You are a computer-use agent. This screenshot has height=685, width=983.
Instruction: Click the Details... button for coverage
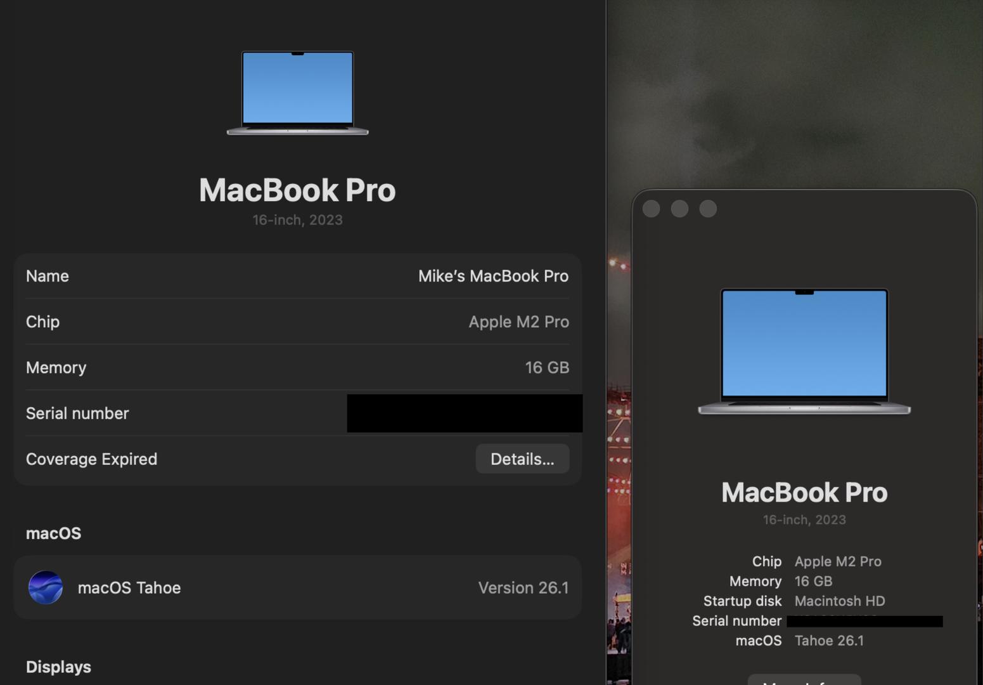click(x=522, y=459)
